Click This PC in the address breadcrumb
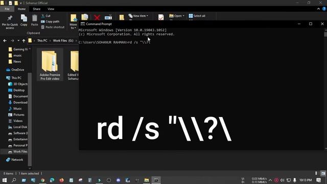This screenshot has width=327, height=184. coord(42,41)
